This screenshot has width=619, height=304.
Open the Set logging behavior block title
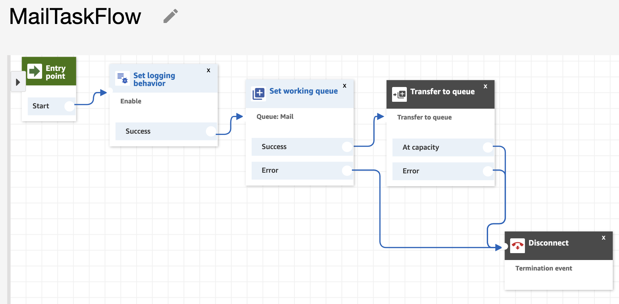[154, 79]
